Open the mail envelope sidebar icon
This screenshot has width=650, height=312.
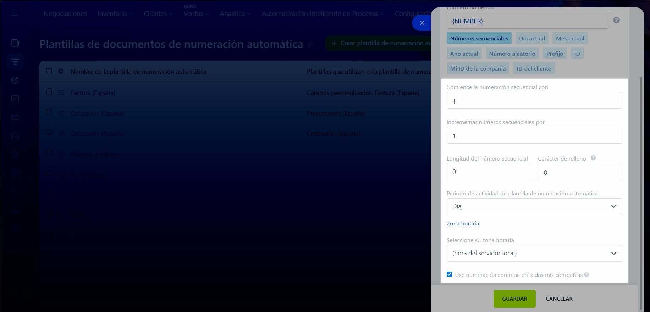(15, 117)
